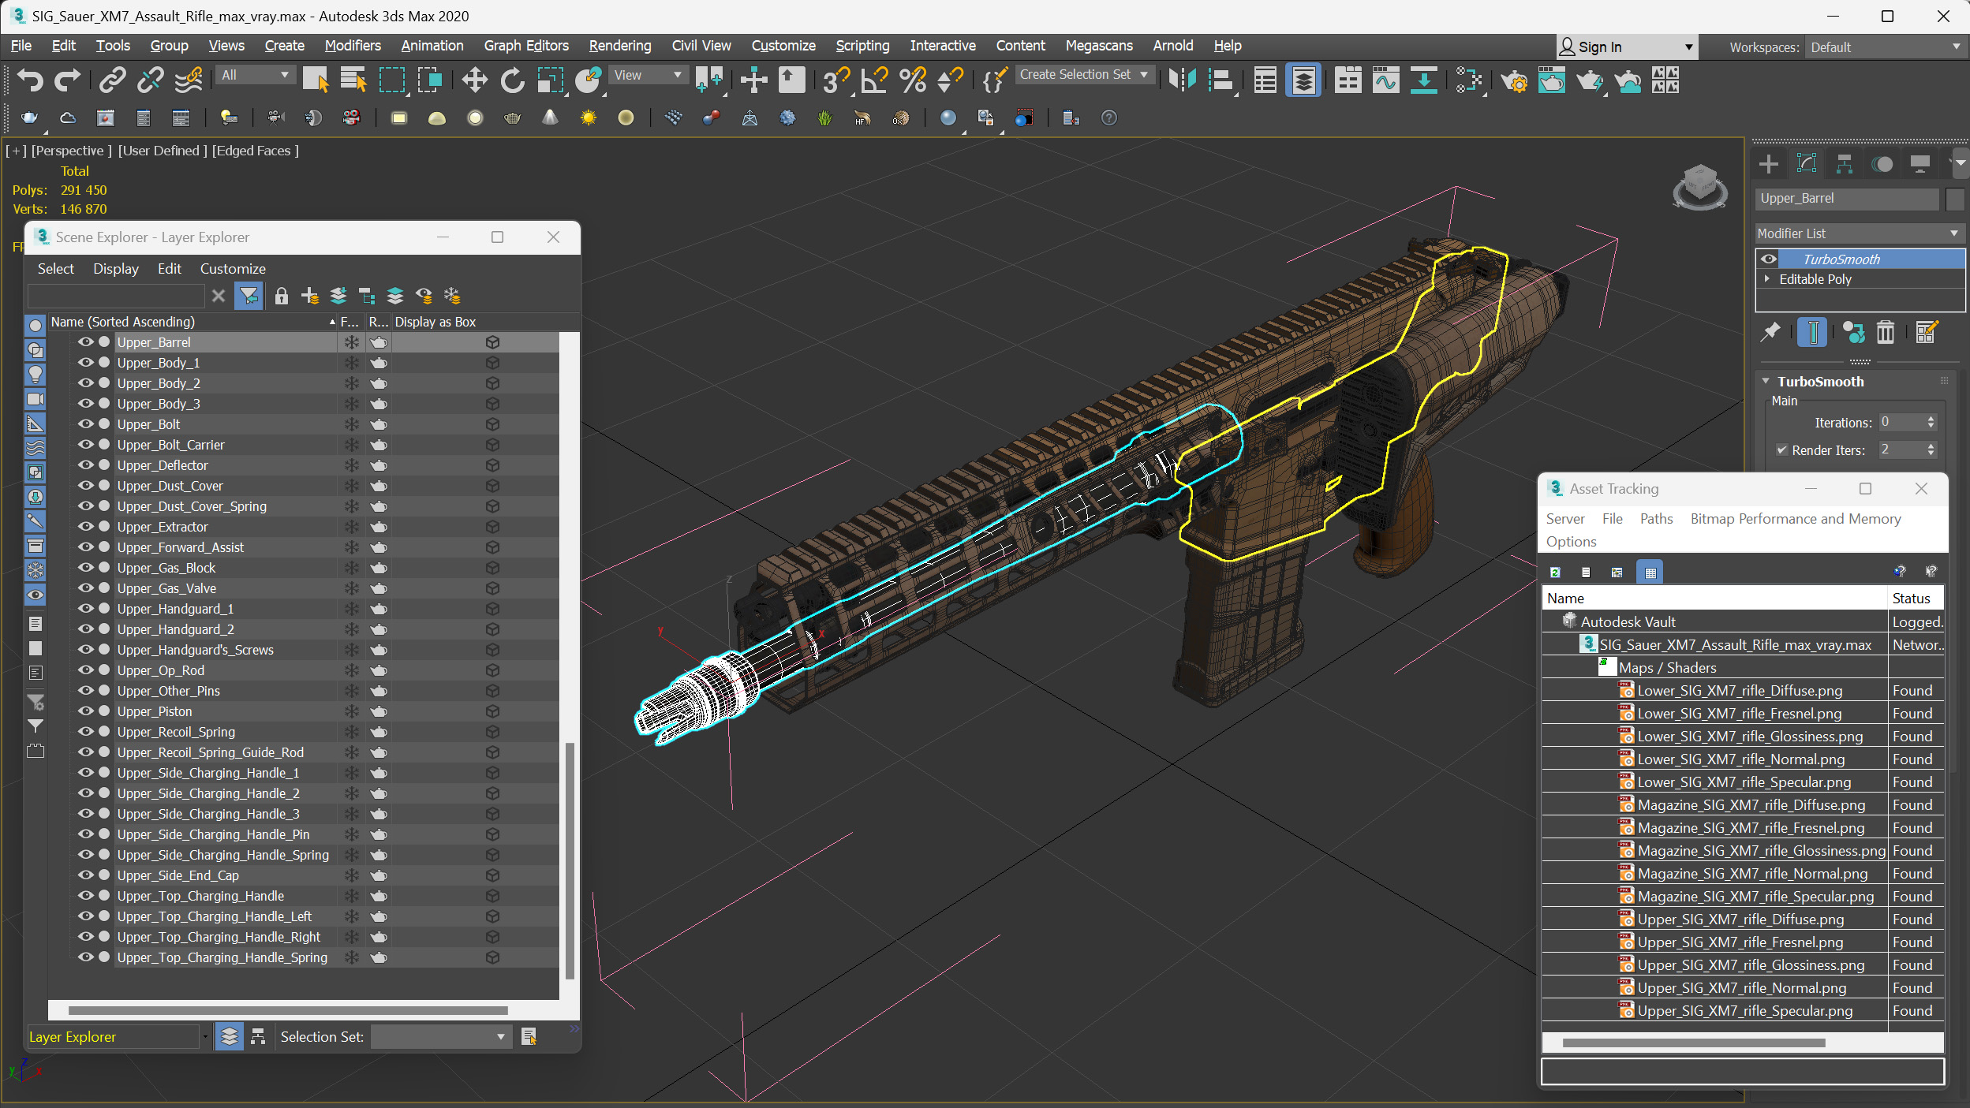The width and height of the screenshot is (1970, 1108).
Task: Click Refresh icon in Asset Tracking toolbar
Action: (x=1555, y=572)
